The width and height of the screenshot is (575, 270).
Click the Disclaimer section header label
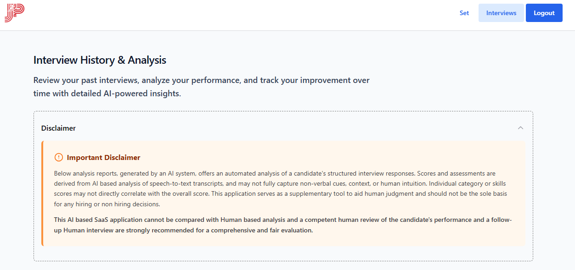[58, 128]
